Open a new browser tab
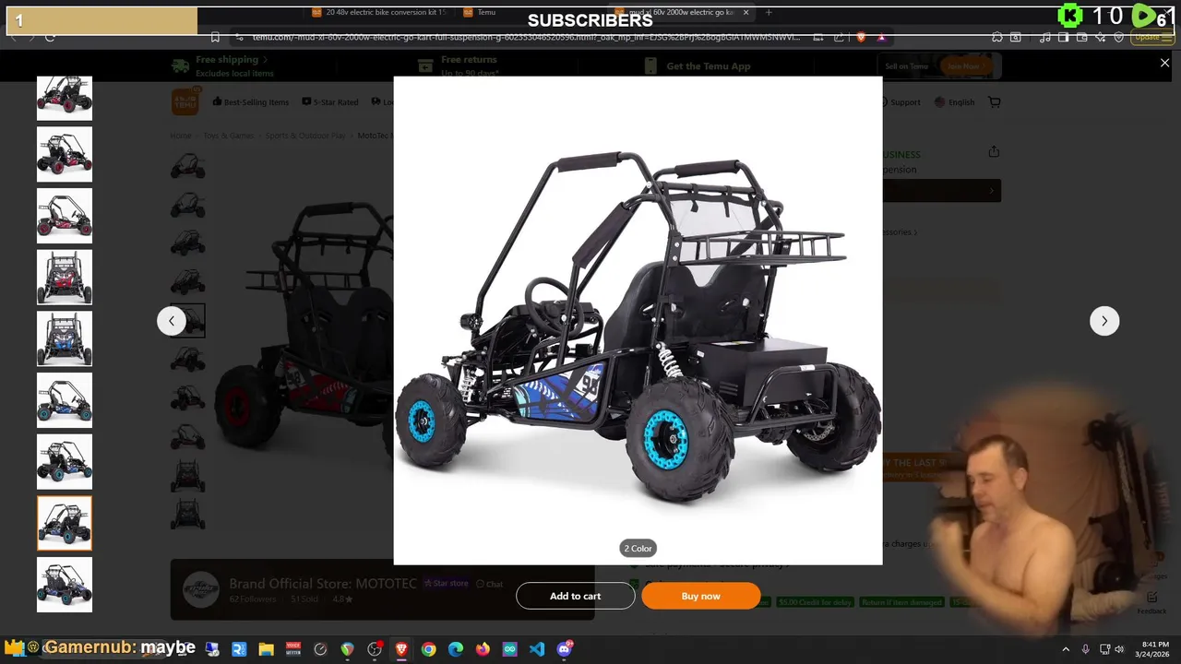 (x=769, y=12)
